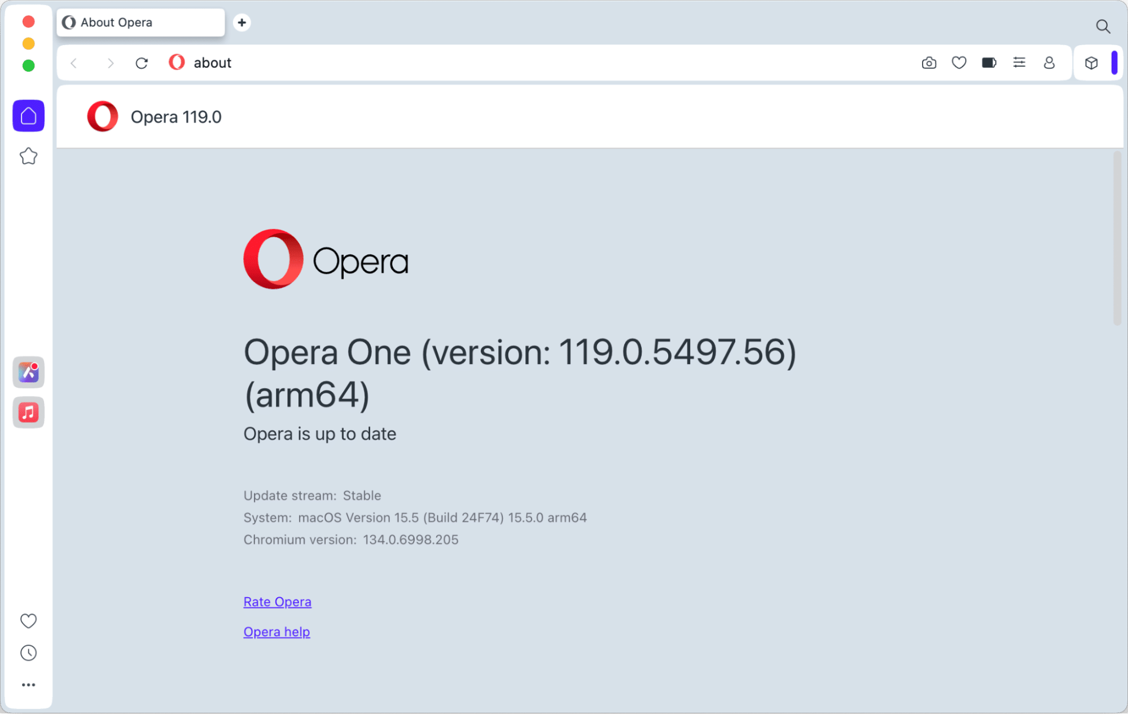The image size is (1128, 714).
Task: Toggle the Personal News heart in the sidebar
Action: coord(28,621)
